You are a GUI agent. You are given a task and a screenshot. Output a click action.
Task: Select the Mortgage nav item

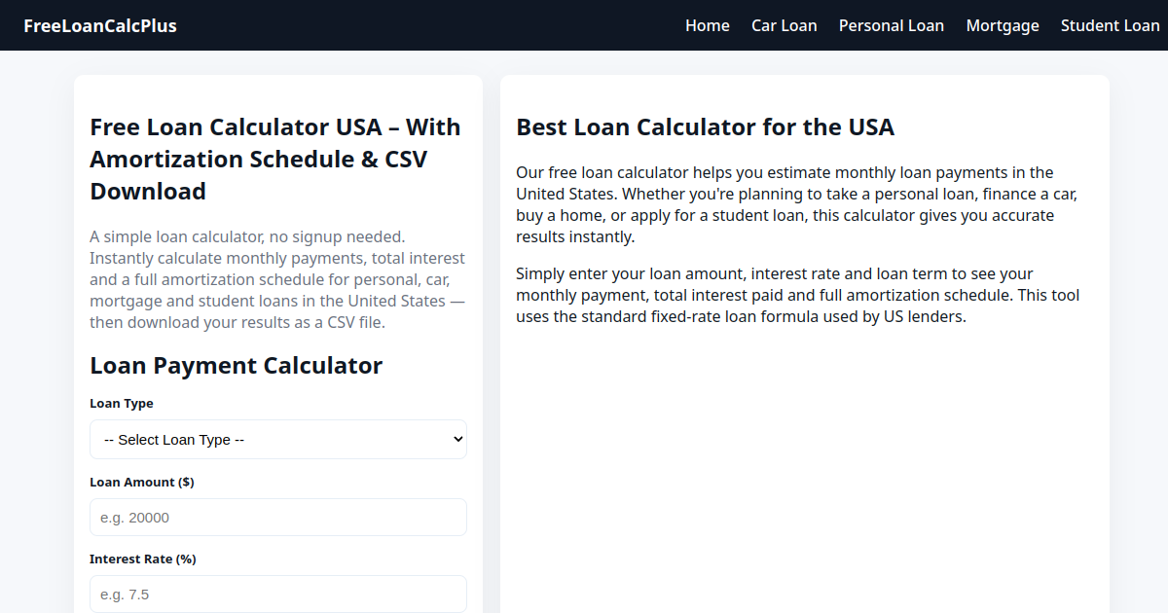(1003, 25)
